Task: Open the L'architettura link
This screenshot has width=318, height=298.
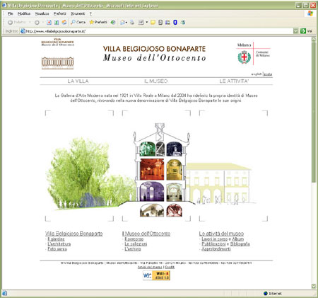Action: (x=59, y=244)
